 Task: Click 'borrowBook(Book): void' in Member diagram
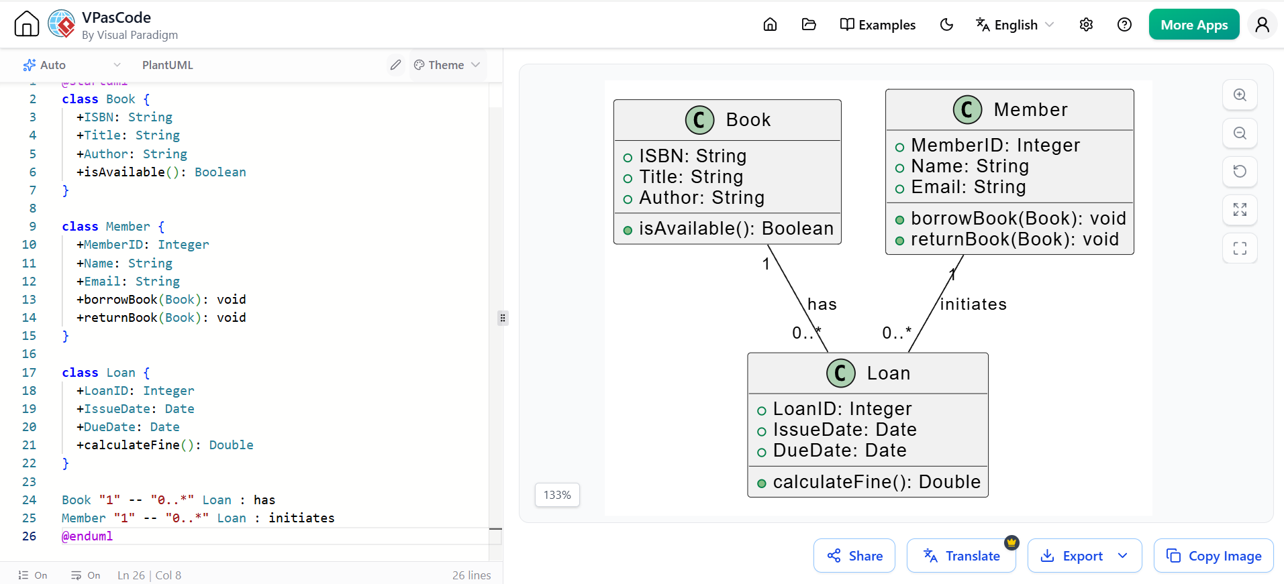1018,219
